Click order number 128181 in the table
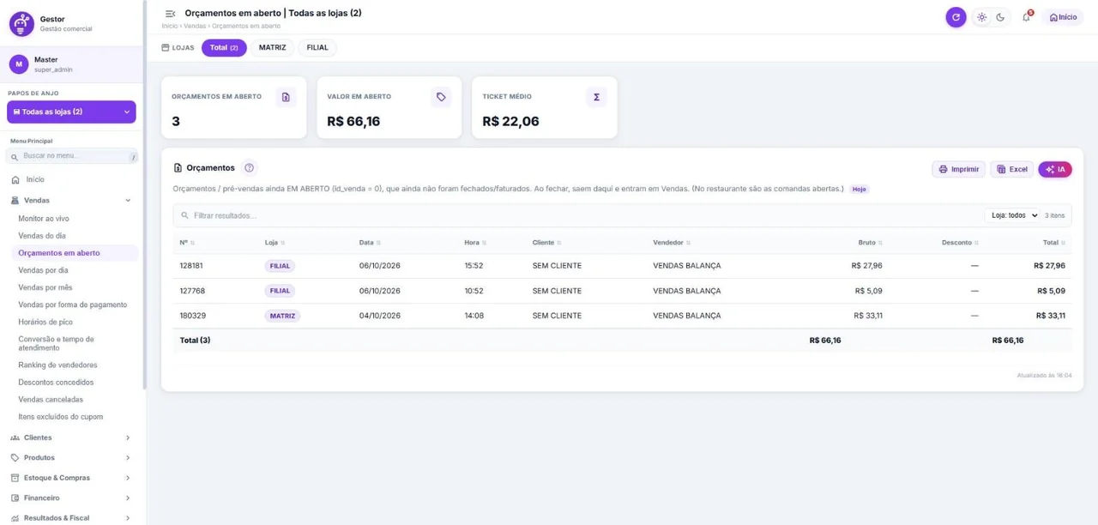The image size is (1098, 525). click(191, 266)
